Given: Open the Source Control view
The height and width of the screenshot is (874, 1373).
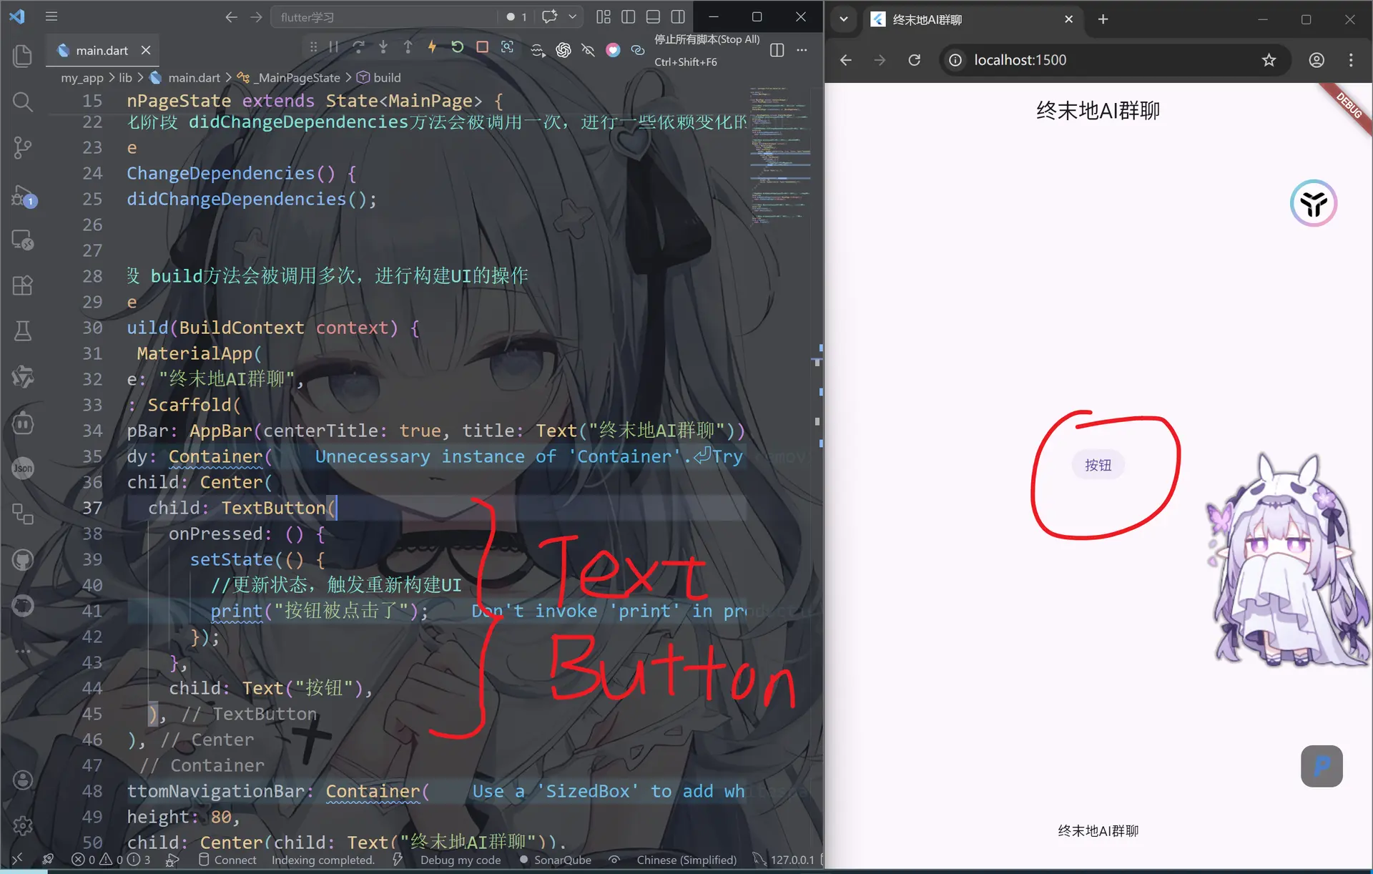Looking at the screenshot, I should pyautogui.click(x=22, y=147).
